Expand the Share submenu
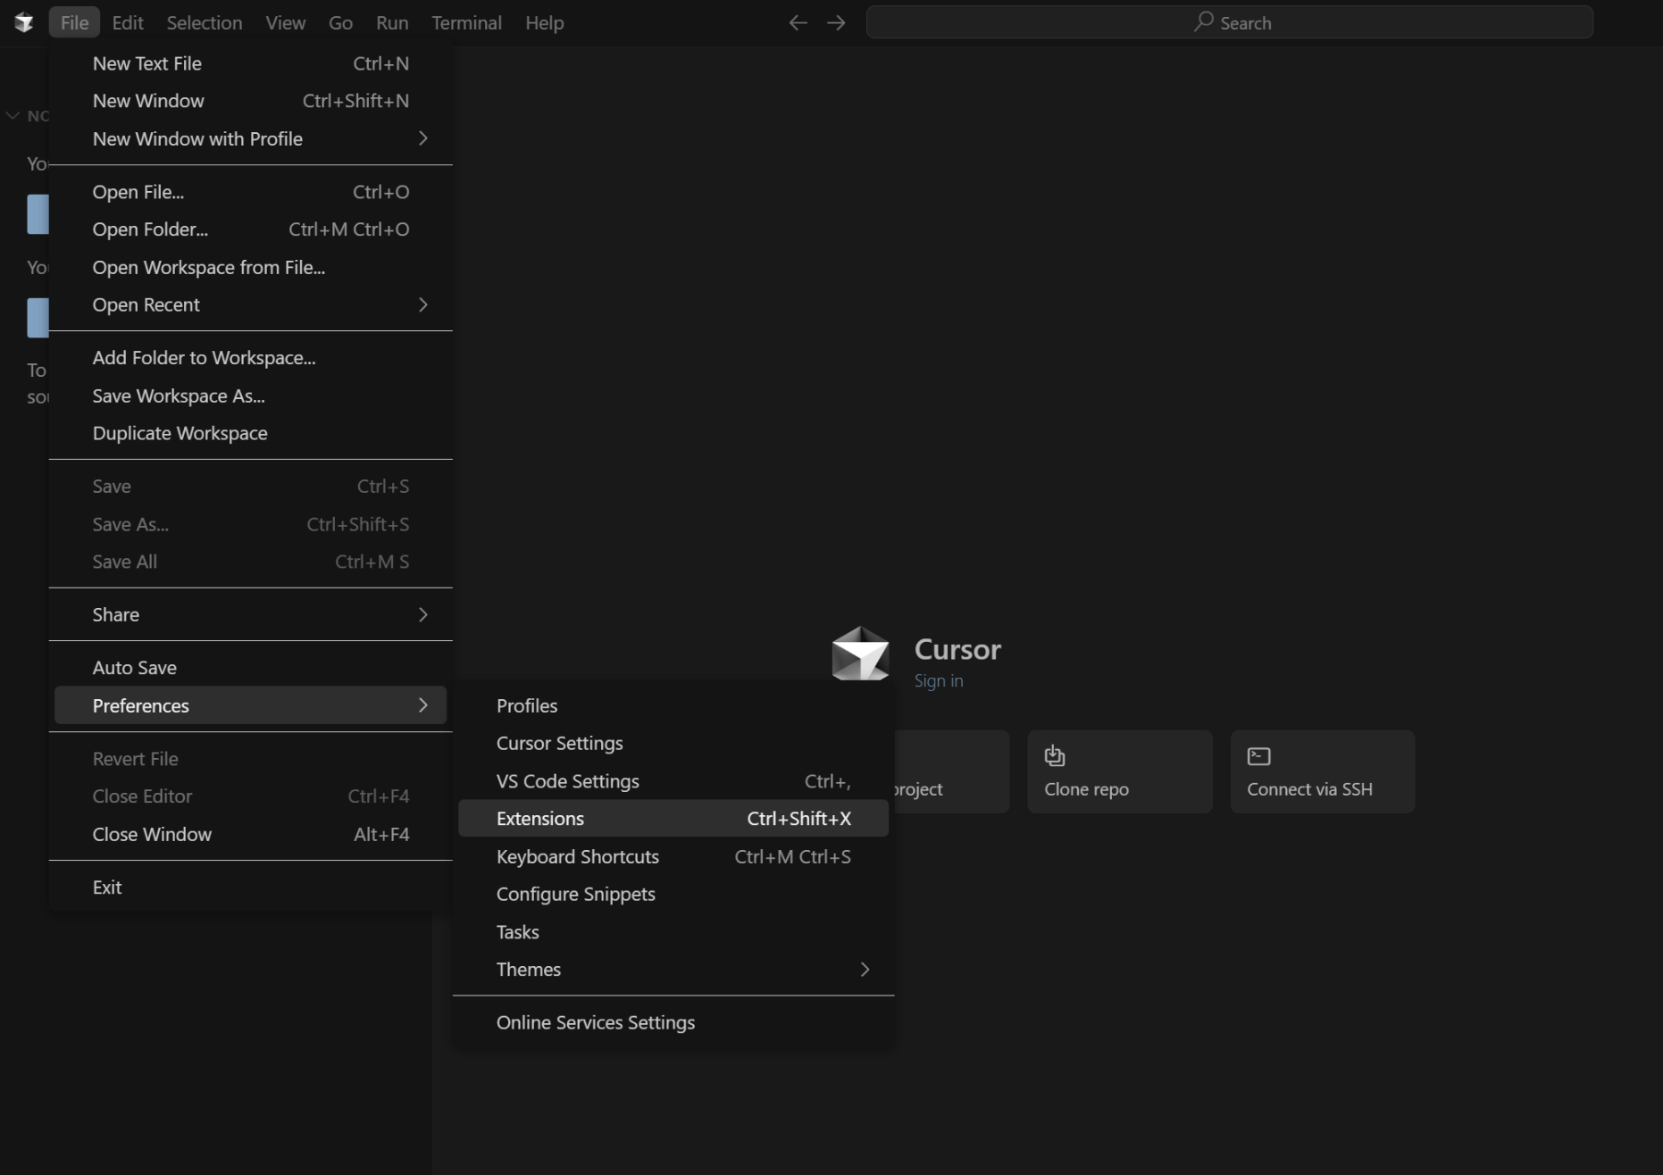 [250, 614]
